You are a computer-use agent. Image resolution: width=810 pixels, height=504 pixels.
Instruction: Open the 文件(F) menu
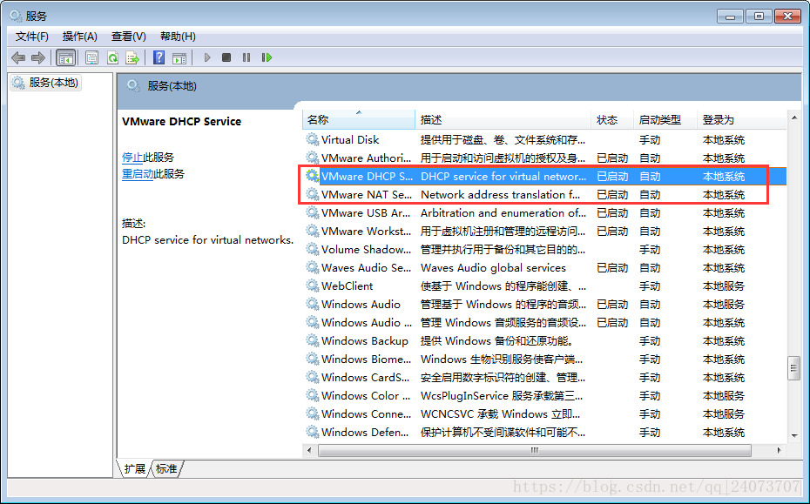coord(32,37)
